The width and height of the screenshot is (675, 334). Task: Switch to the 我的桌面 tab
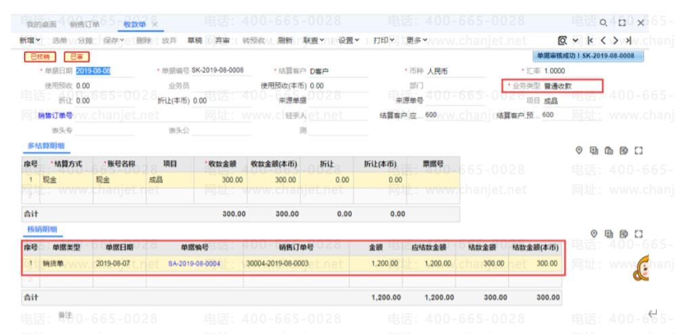(41, 24)
